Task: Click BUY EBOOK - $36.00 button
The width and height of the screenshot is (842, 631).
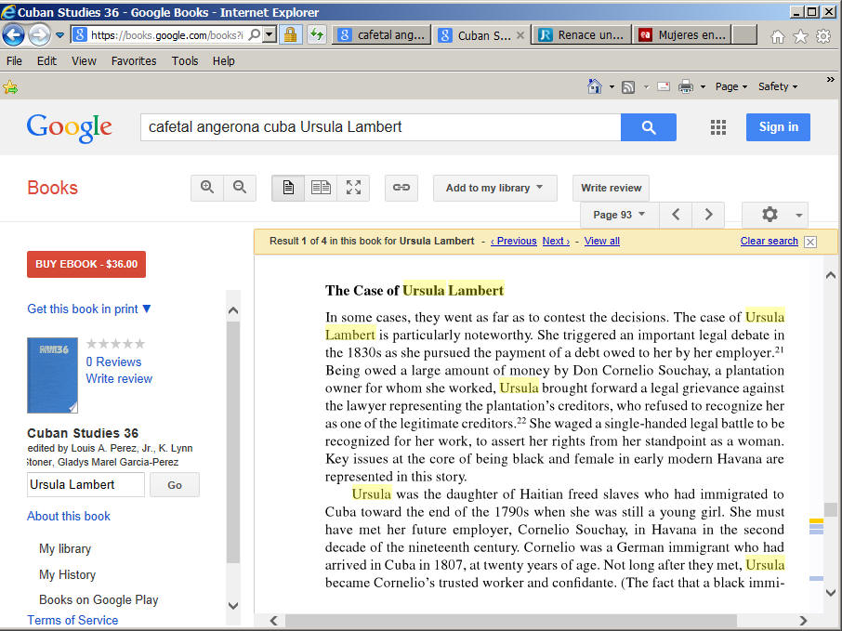Action: pos(86,264)
